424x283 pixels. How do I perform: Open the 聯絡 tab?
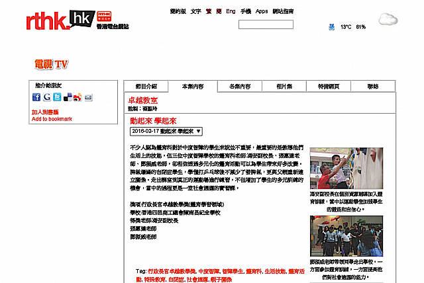(373, 87)
